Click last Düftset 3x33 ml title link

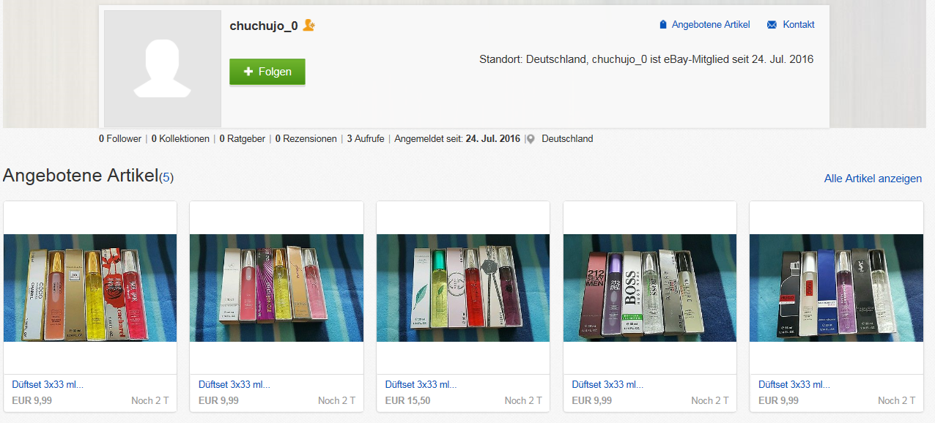click(x=794, y=384)
